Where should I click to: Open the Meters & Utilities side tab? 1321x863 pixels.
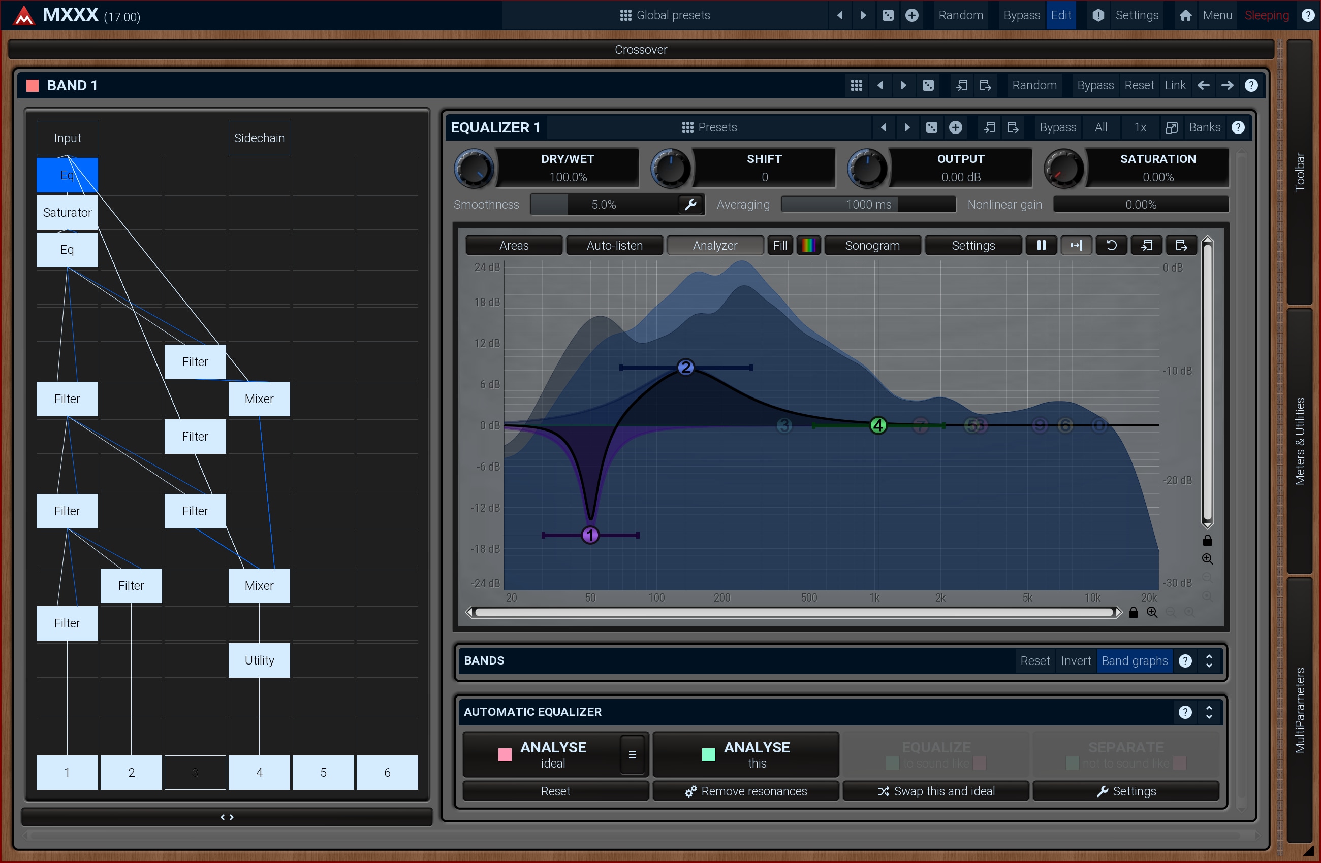1299,441
